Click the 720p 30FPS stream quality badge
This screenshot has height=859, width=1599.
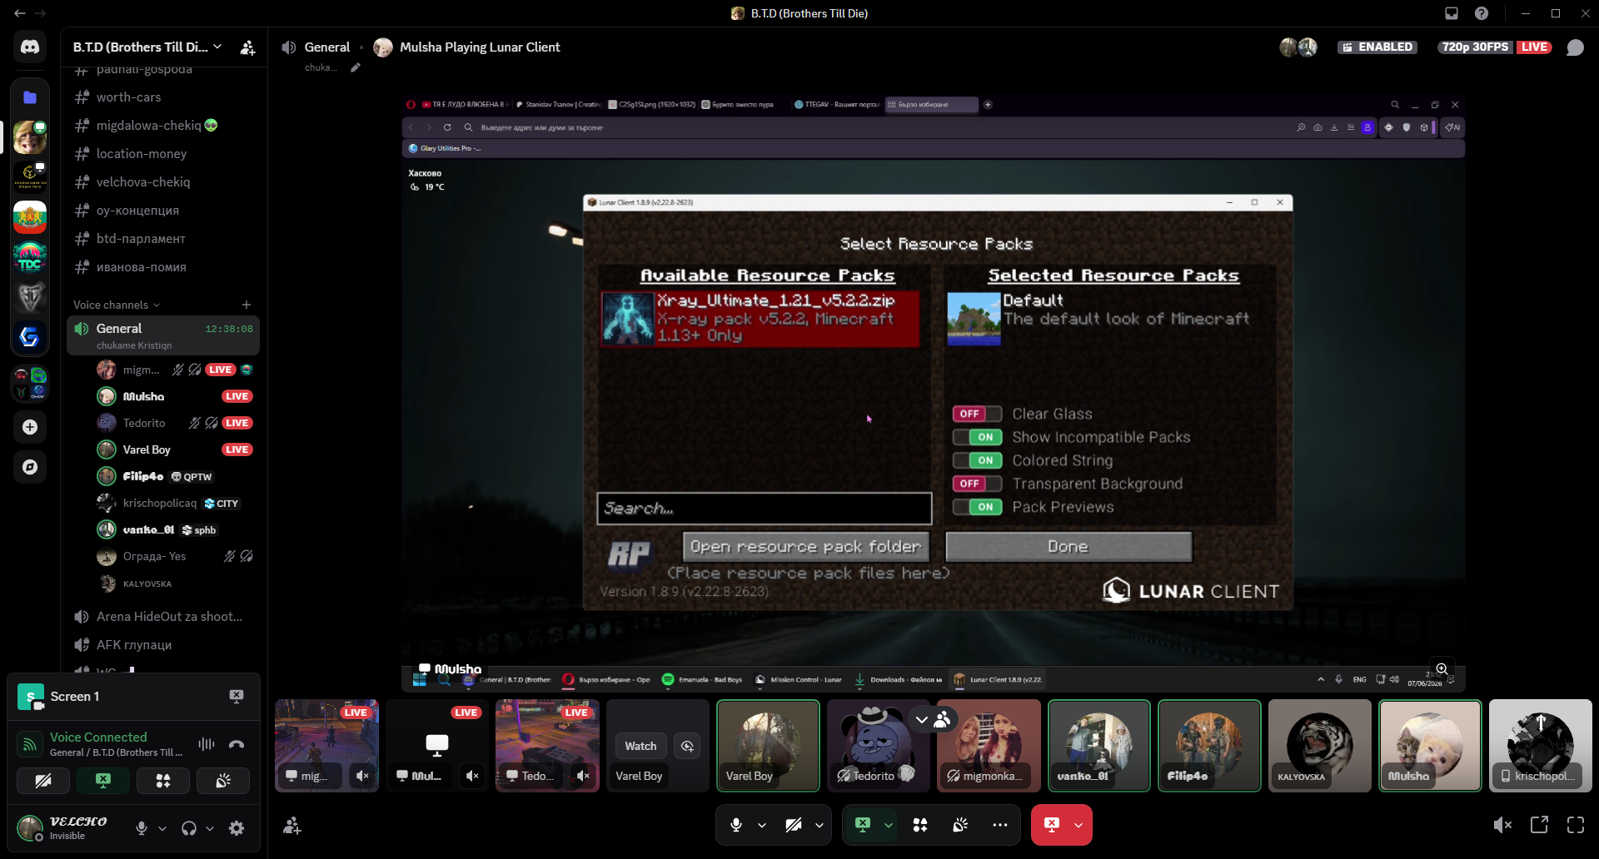[1475, 47]
